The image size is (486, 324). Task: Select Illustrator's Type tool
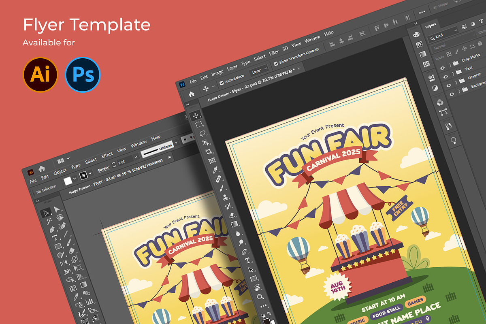pyautogui.click(x=55, y=238)
